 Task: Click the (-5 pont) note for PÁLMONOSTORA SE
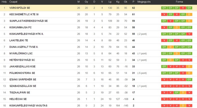(142, 73)
